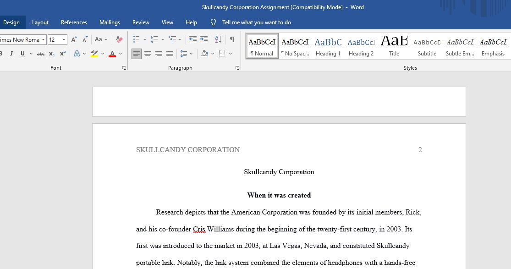Apply the Emphasis style

pyautogui.click(x=493, y=46)
